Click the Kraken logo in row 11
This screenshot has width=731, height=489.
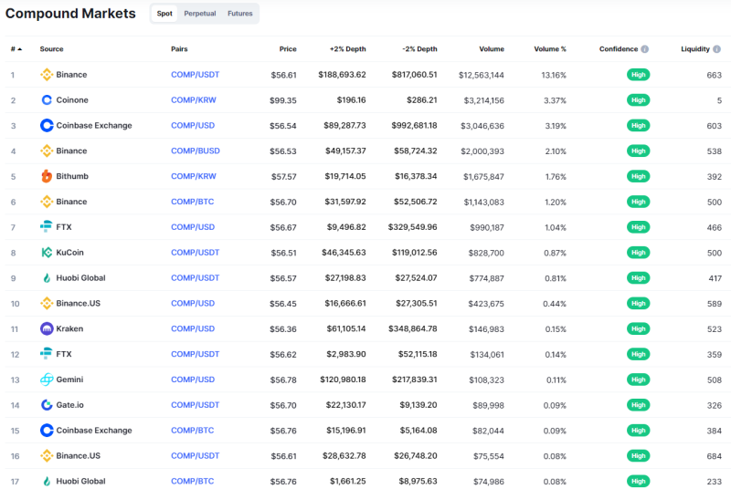(x=47, y=328)
